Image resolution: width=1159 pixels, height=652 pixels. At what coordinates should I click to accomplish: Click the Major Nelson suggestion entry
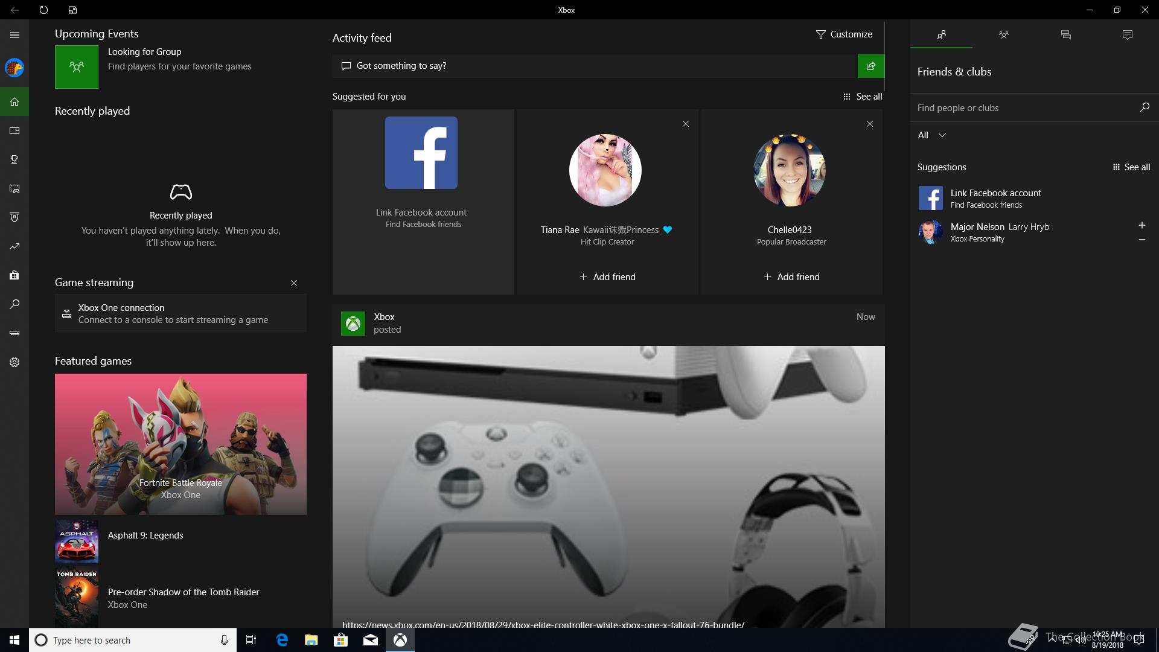coord(1026,232)
